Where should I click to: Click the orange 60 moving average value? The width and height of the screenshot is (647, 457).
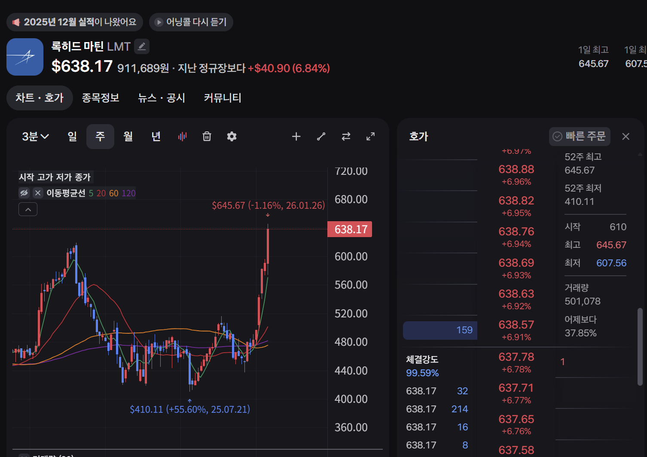[113, 193]
